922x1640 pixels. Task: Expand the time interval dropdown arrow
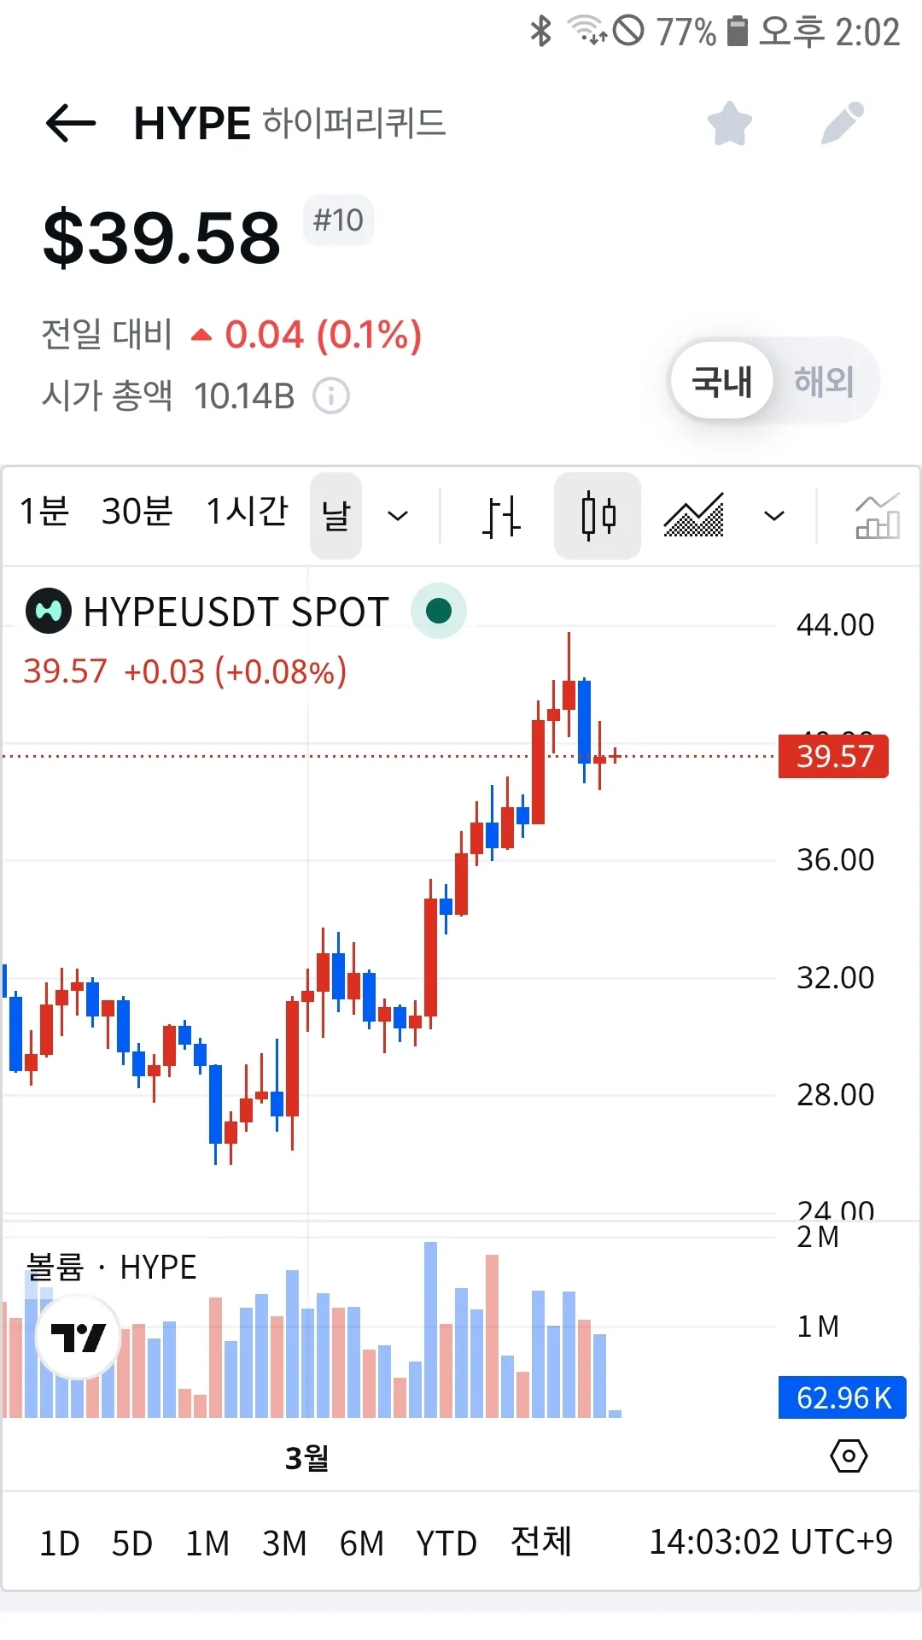[398, 516]
